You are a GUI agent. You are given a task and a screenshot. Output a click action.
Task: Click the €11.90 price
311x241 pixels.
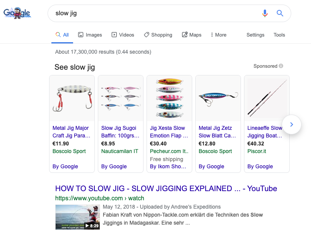click(61, 144)
